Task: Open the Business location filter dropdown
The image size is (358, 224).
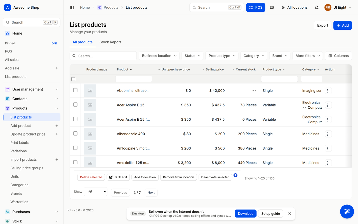Action: click(x=159, y=56)
